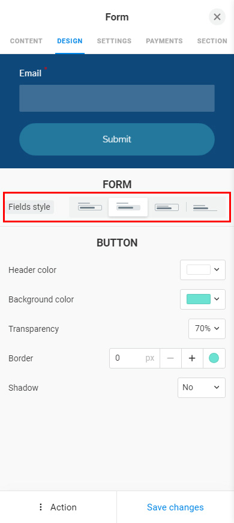Click Save changes
The height and width of the screenshot is (523, 234).
click(175, 507)
